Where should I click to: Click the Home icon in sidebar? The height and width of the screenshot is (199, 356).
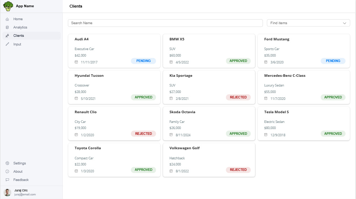point(7,19)
